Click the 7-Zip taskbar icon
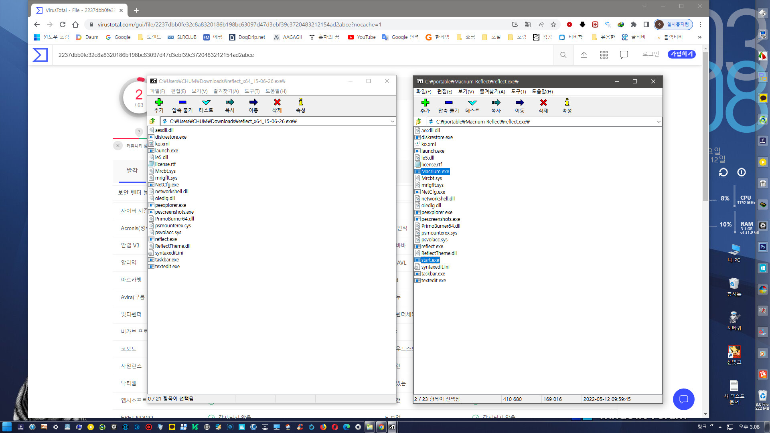Image resolution: width=770 pixels, height=433 pixels. tap(392, 427)
